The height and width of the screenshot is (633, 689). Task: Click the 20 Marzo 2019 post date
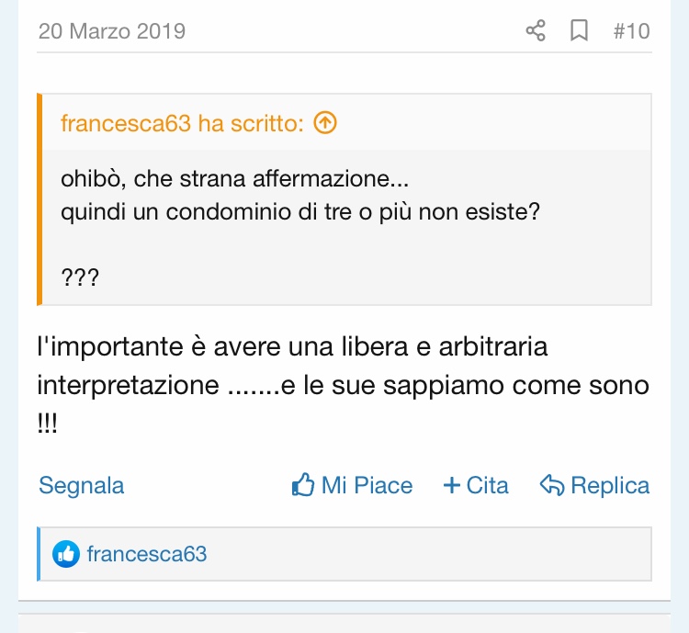pos(112,31)
